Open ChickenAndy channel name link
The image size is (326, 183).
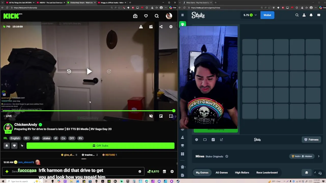[x=26, y=125]
